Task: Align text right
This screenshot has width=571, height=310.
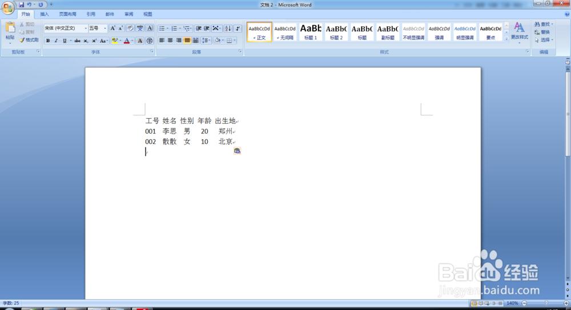Action: tap(178, 41)
